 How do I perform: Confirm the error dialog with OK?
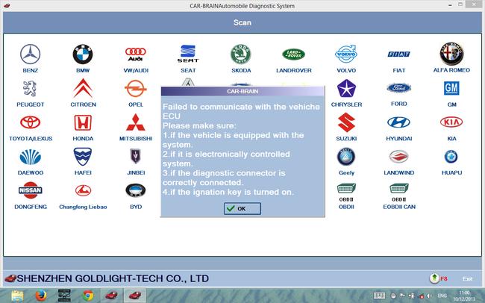(x=242, y=209)
